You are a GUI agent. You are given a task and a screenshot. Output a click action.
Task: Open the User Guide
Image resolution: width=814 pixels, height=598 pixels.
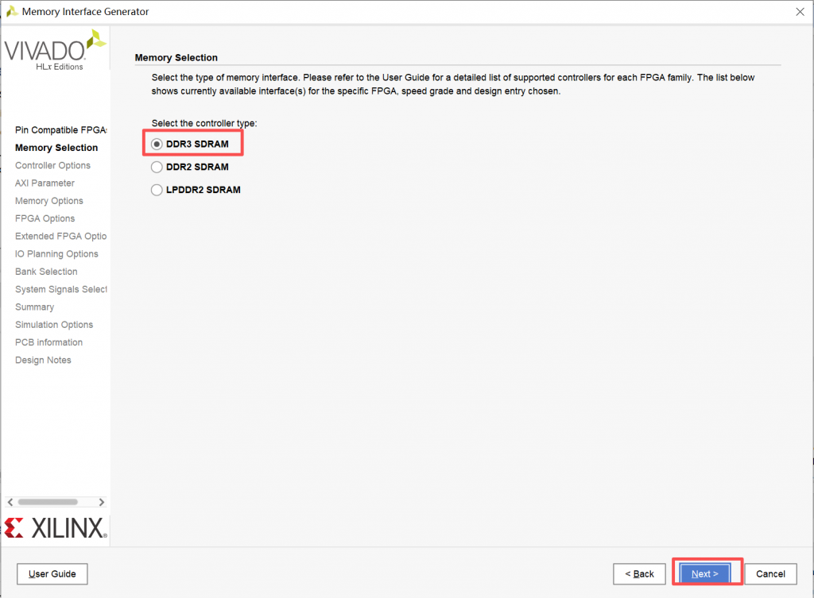(x=52, y=573)
